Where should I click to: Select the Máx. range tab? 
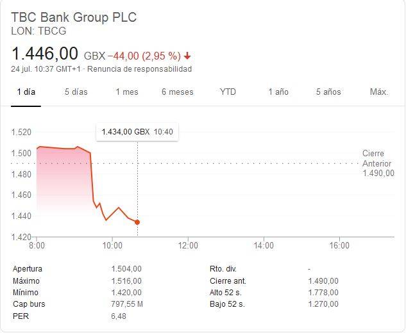pyautogui.click(x=379, y=92)
